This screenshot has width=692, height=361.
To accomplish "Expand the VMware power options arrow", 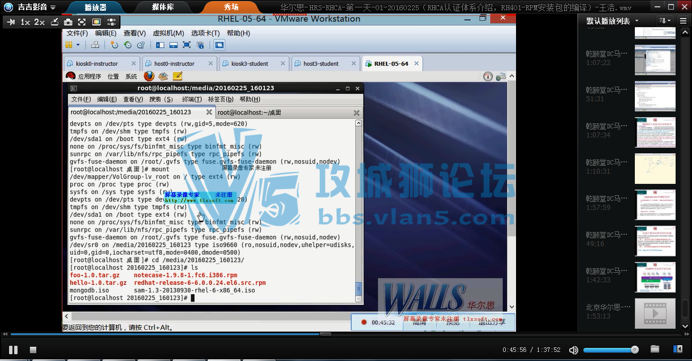I will [x=77, y=45].
